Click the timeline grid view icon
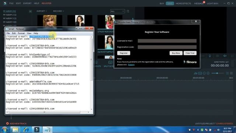This screenshot has width=236, height=133. coord(231,73)
